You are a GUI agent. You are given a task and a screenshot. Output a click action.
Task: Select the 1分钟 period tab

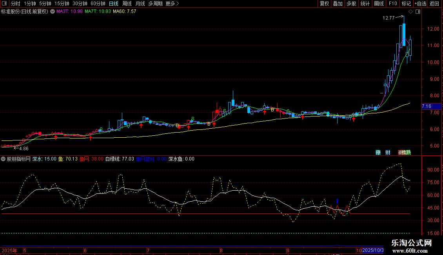coord(30,4)
